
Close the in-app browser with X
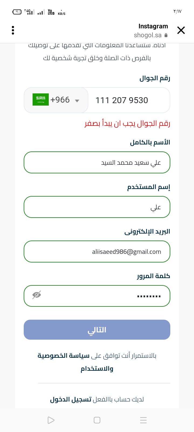coord(181,30)
